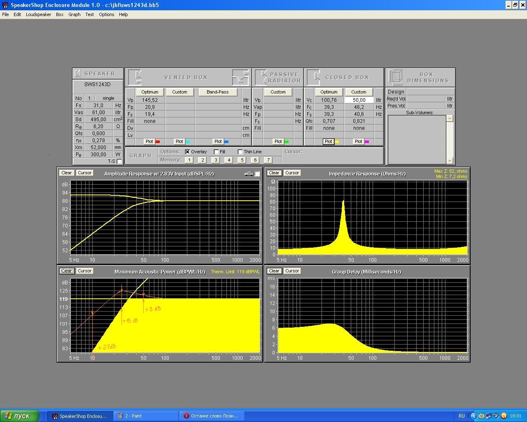Click the custom closed box Vc value field
The image size is (527, 422).
(x=359, y=100)
